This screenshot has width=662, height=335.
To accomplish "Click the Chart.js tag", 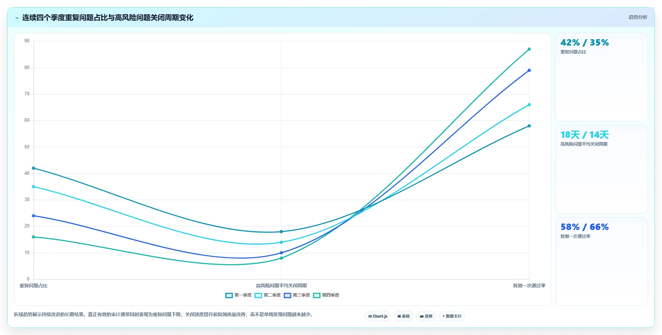I will point(378,316).
